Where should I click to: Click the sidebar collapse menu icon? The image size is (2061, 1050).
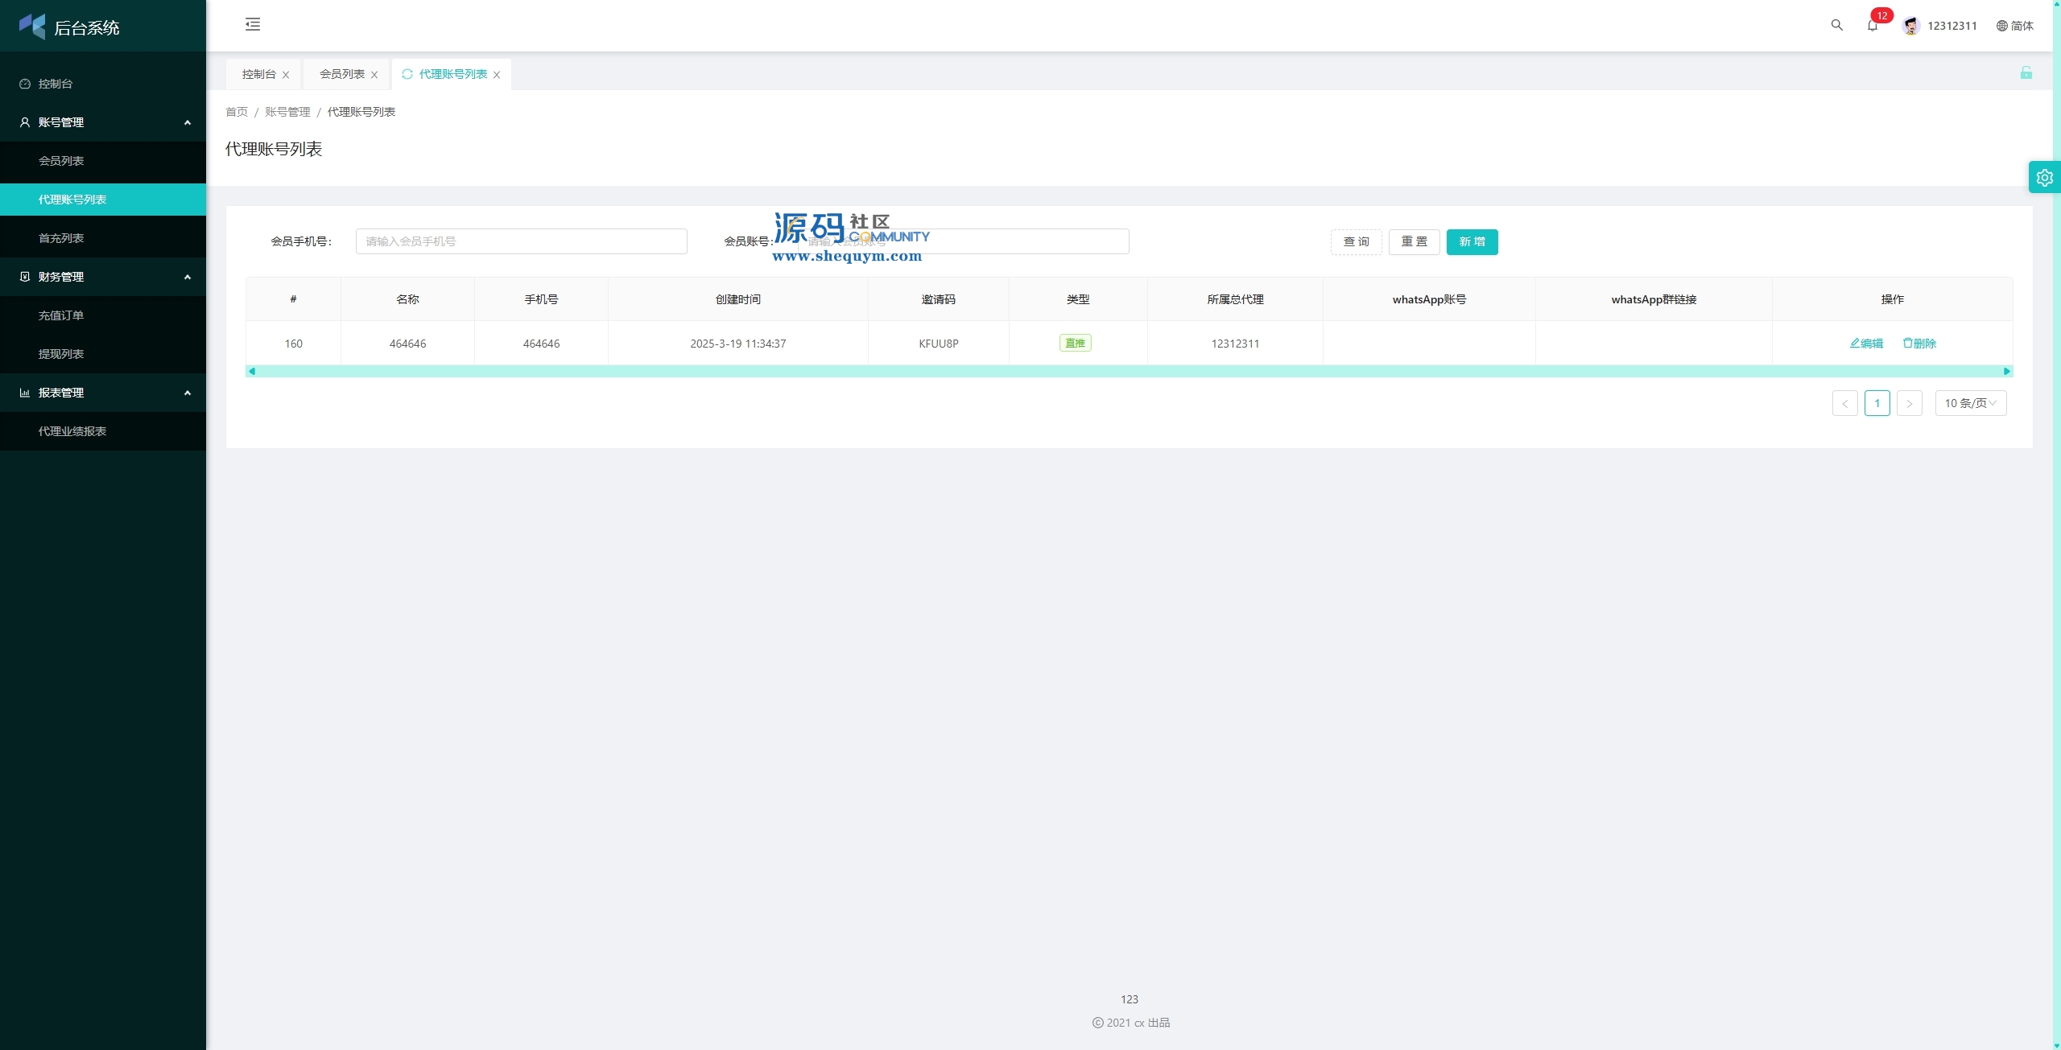[253, 24]
